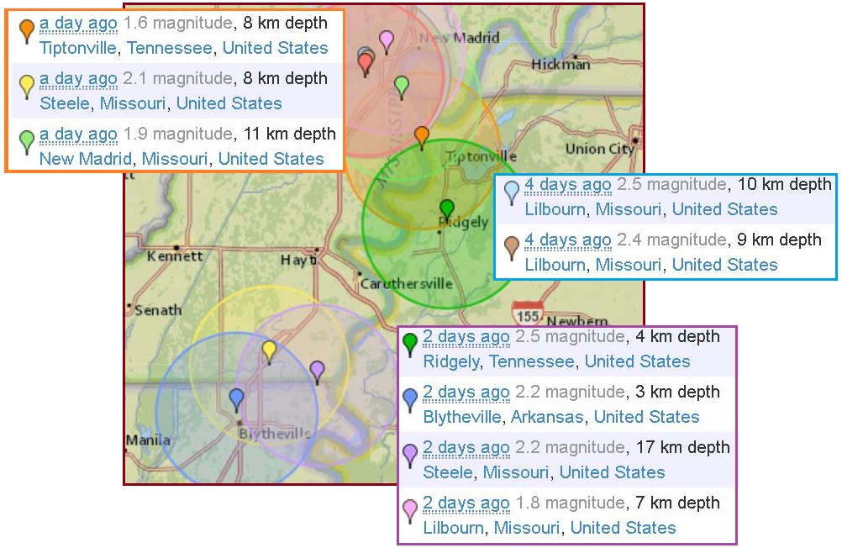842x548 pixels.
Task: Click the light green pin on the map
Action: [402, 85]
